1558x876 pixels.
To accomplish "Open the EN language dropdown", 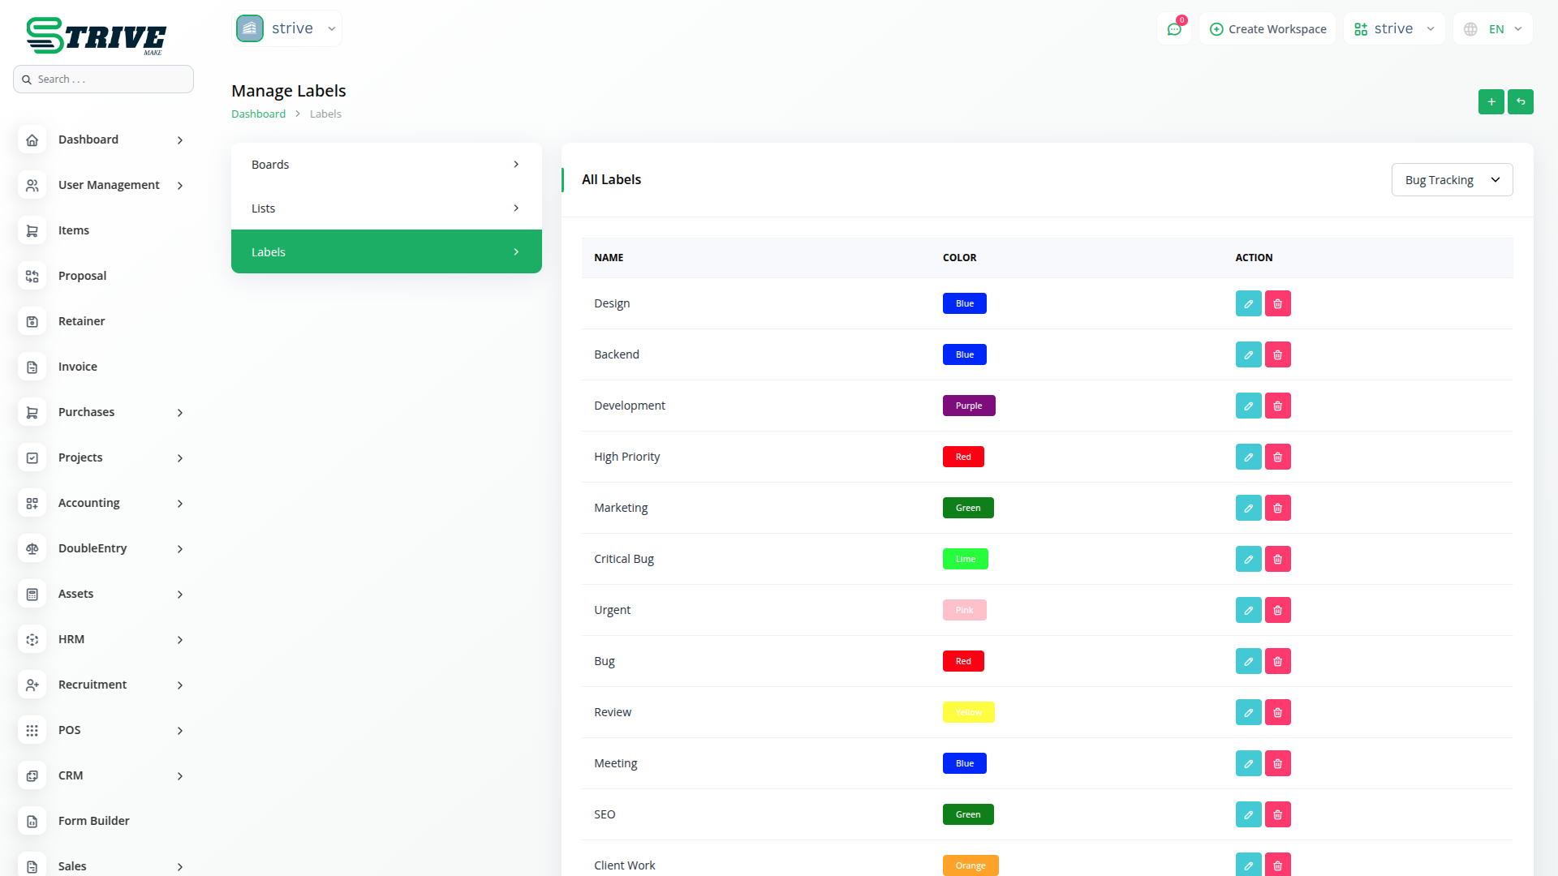I will [x=1493, y=29].
